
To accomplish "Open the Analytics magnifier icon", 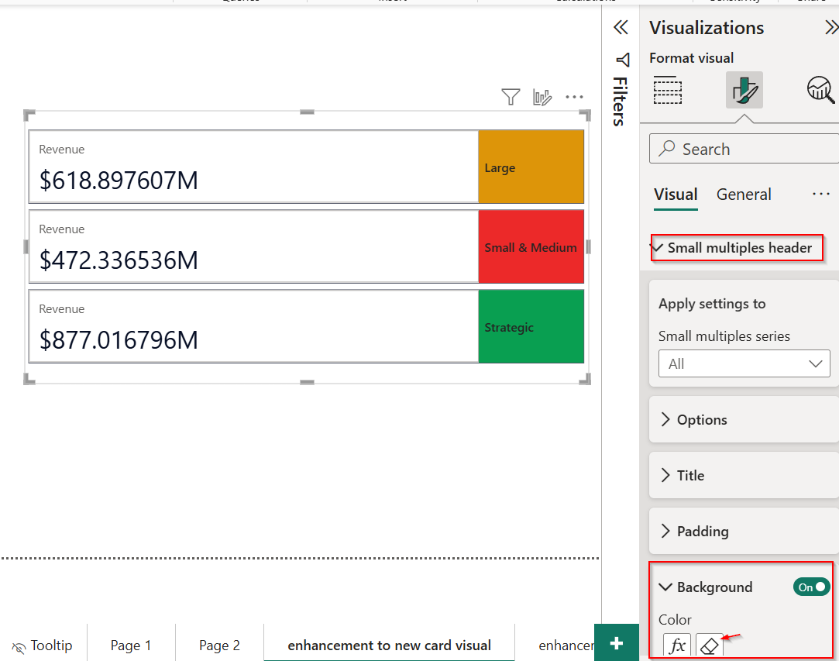I will coord(821,89).
